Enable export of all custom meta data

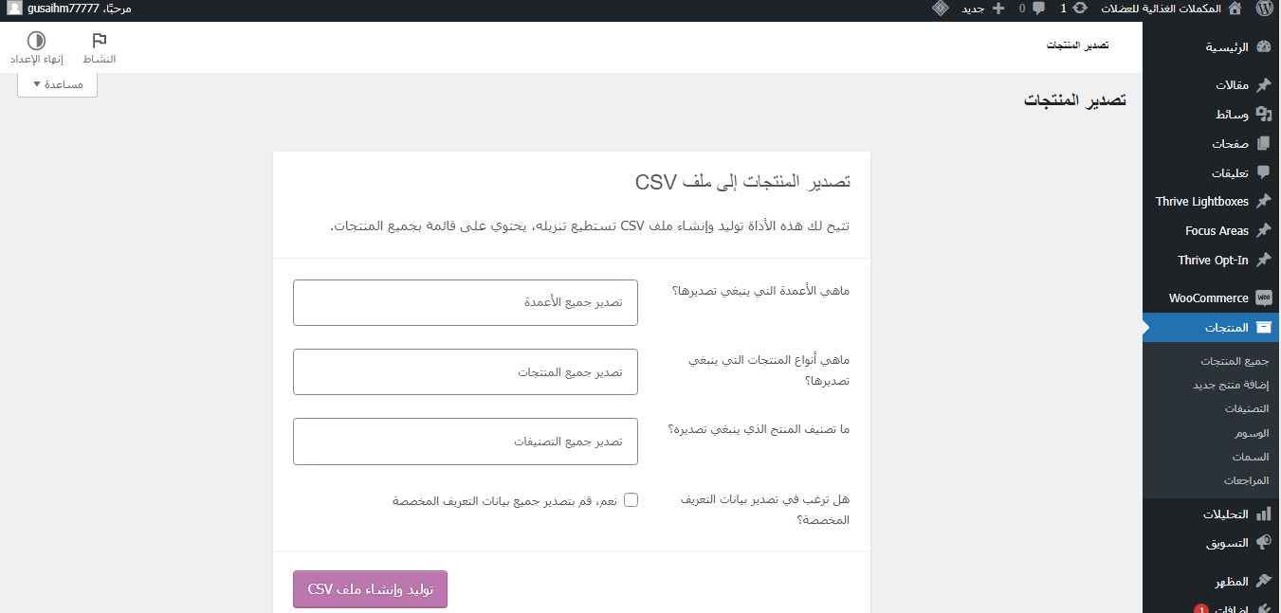click(x=631, y=500)
